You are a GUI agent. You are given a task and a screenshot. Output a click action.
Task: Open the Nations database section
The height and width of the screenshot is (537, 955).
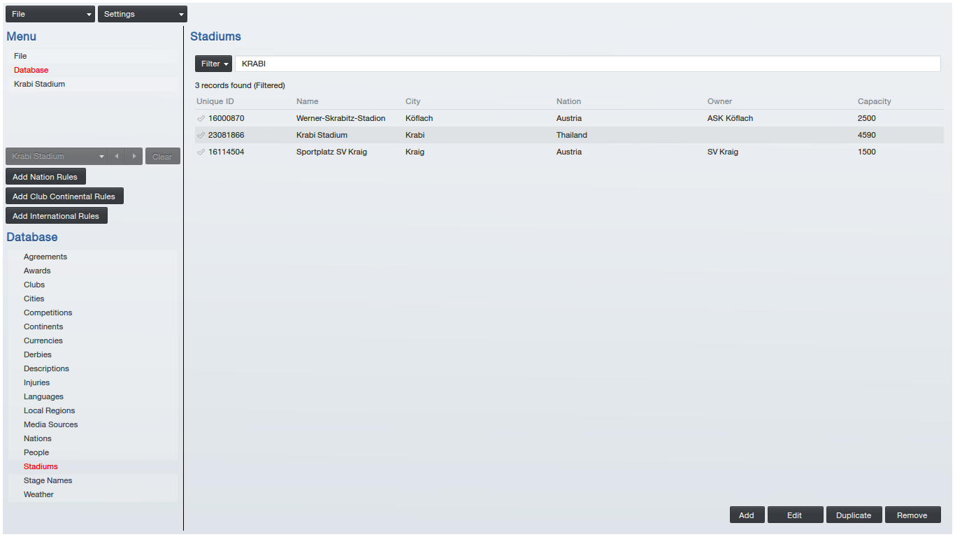[38, 438]
